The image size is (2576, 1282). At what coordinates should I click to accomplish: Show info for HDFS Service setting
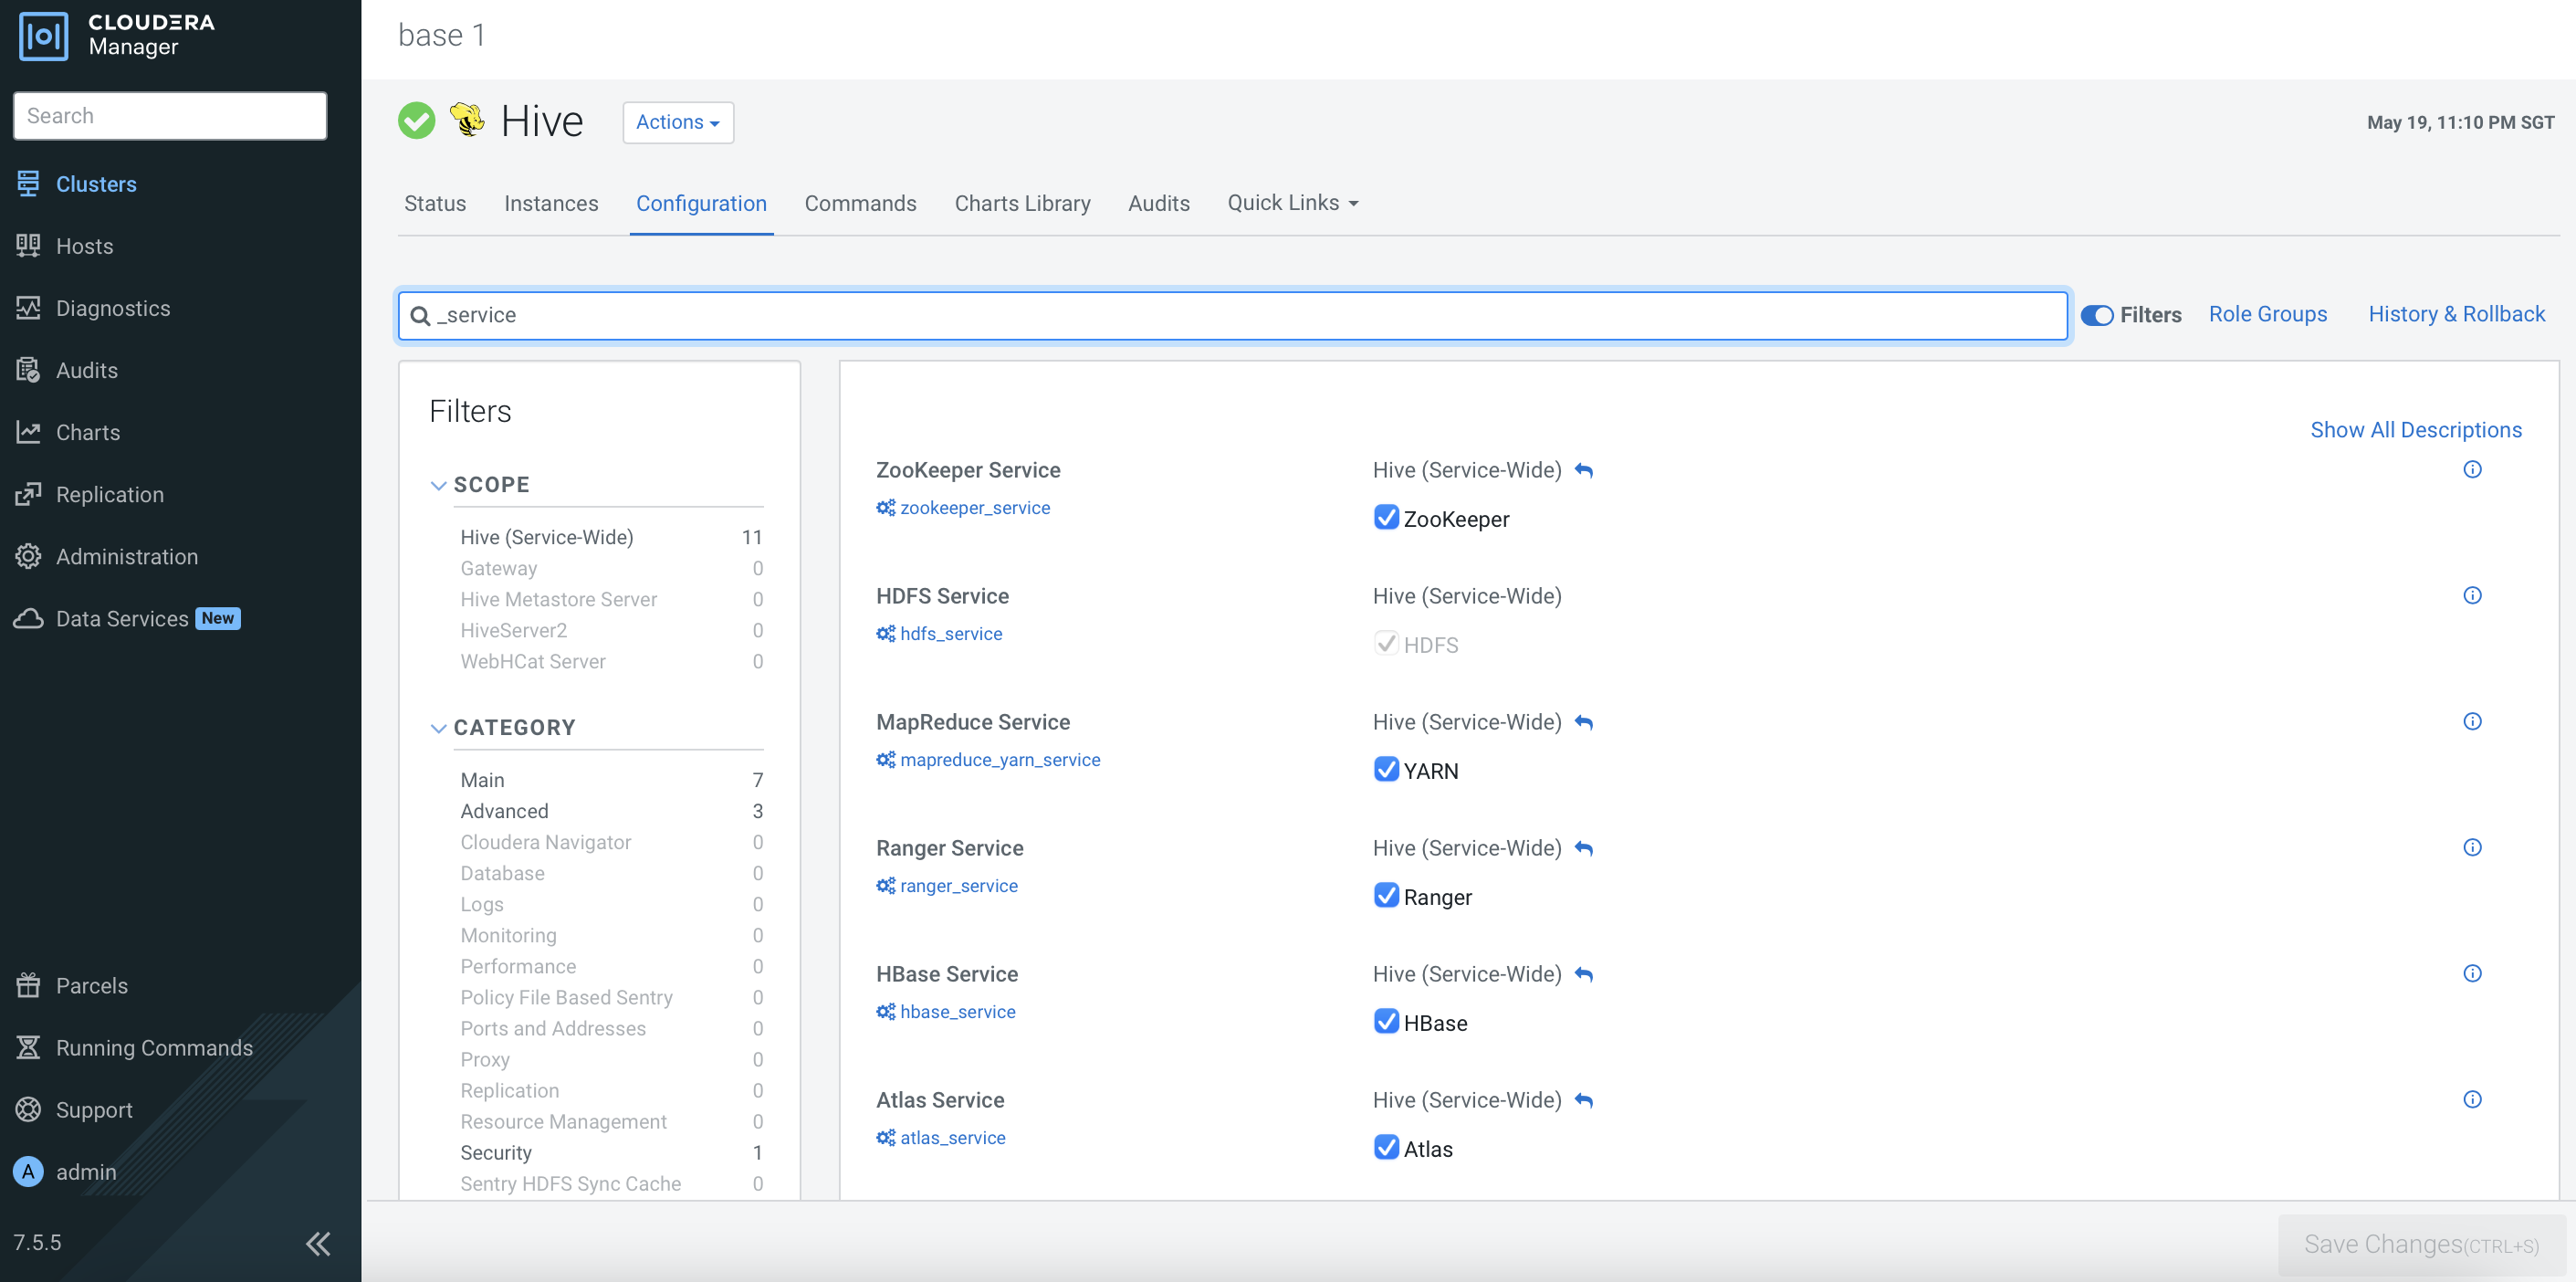(2472, 595)
